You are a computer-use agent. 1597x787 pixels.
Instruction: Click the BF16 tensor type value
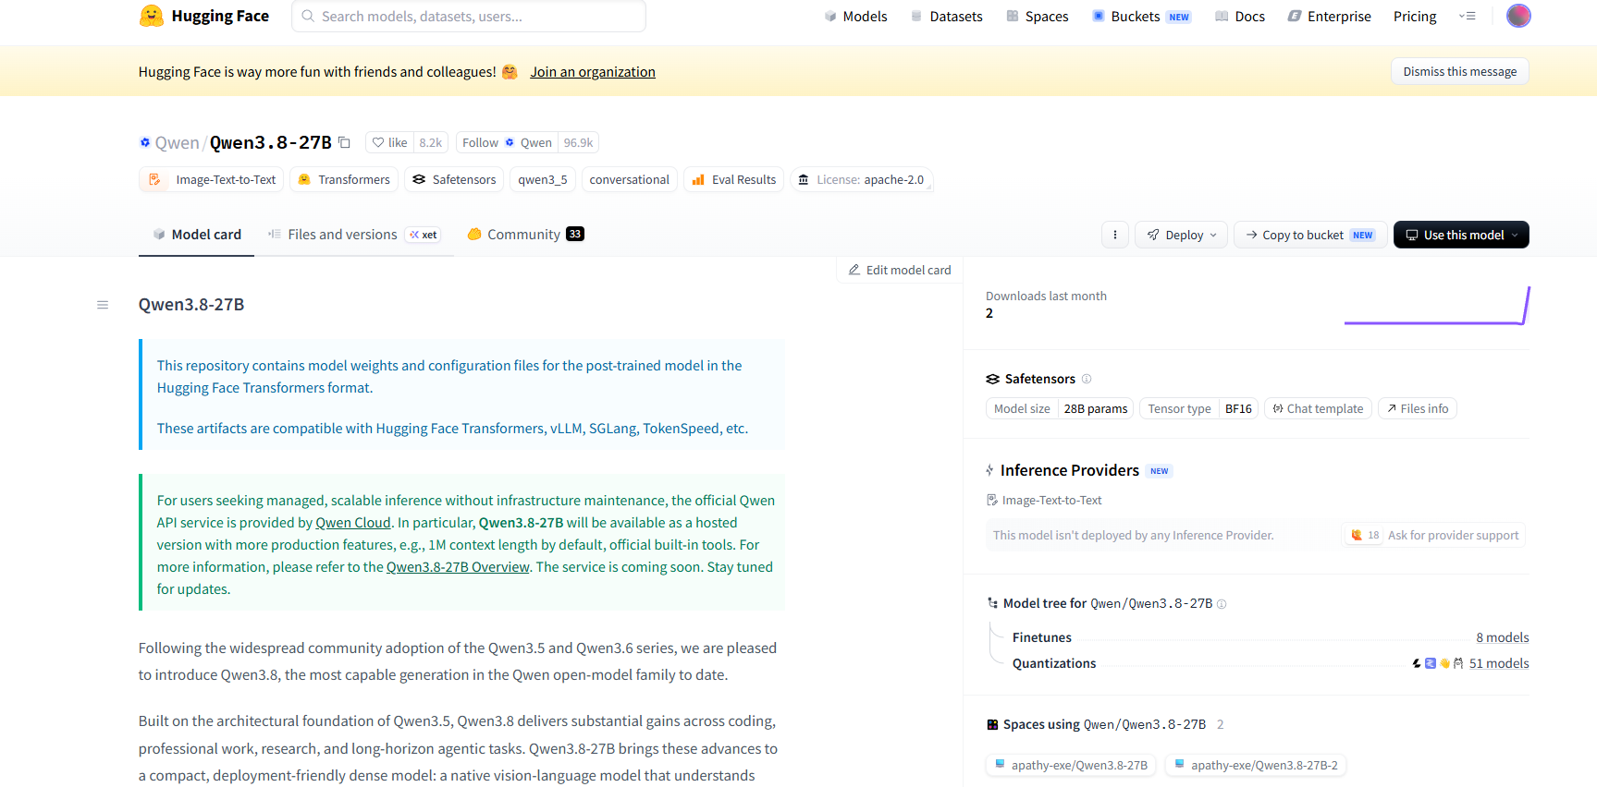(1238, 408)
